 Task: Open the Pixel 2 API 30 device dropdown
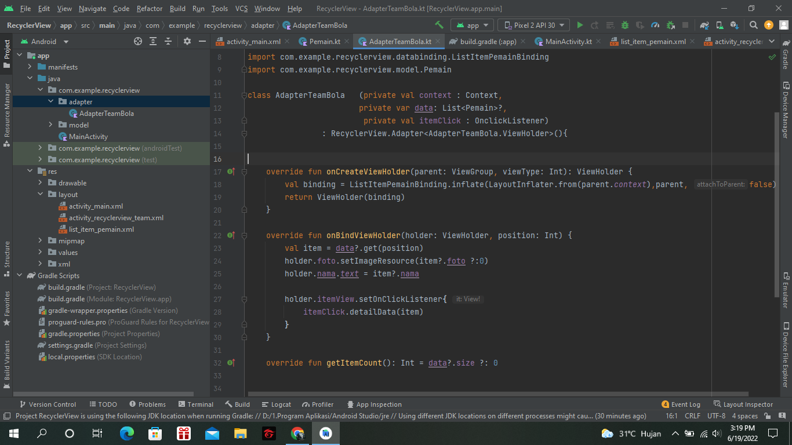pos(533,25)
